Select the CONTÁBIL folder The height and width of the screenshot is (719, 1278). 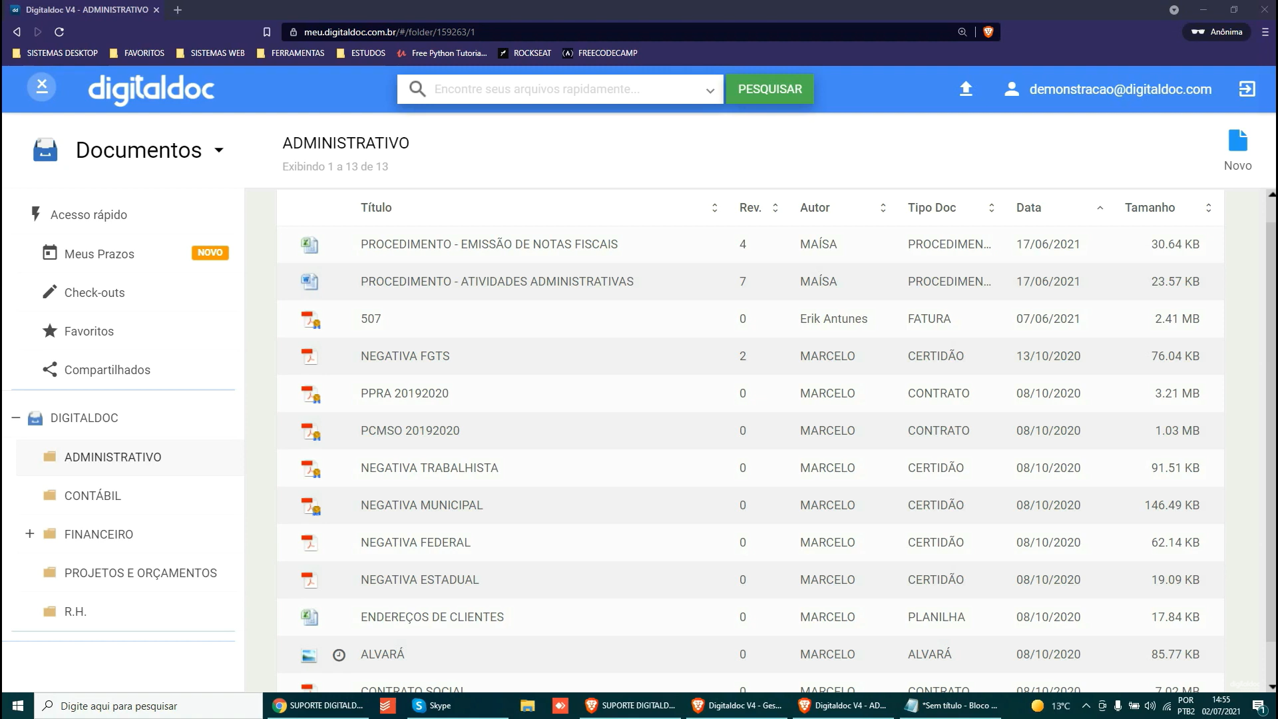(93, 496)
